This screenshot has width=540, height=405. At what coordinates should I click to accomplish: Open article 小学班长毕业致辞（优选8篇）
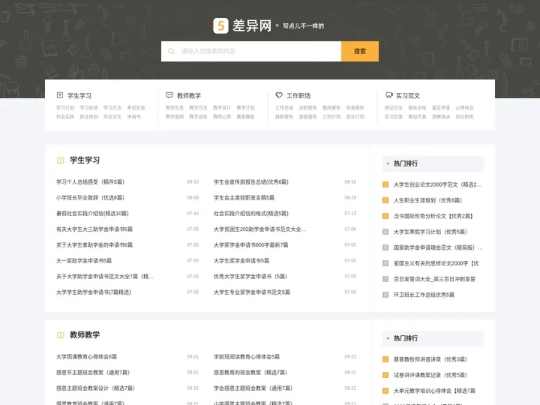(90, 198)
